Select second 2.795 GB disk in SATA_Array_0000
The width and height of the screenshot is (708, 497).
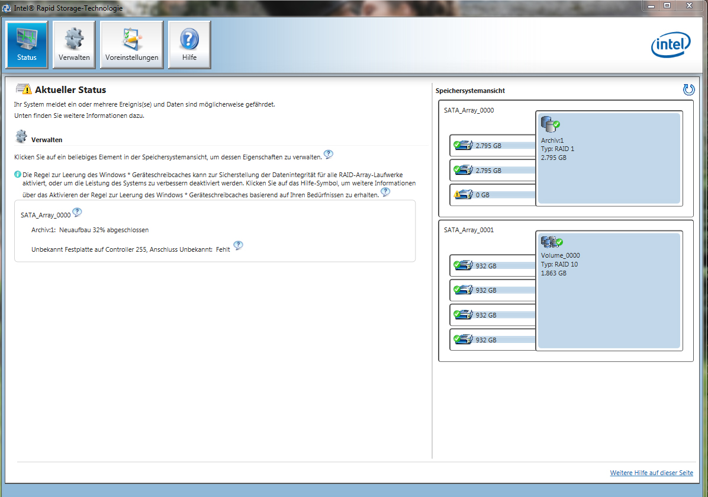tap(493, 171)
